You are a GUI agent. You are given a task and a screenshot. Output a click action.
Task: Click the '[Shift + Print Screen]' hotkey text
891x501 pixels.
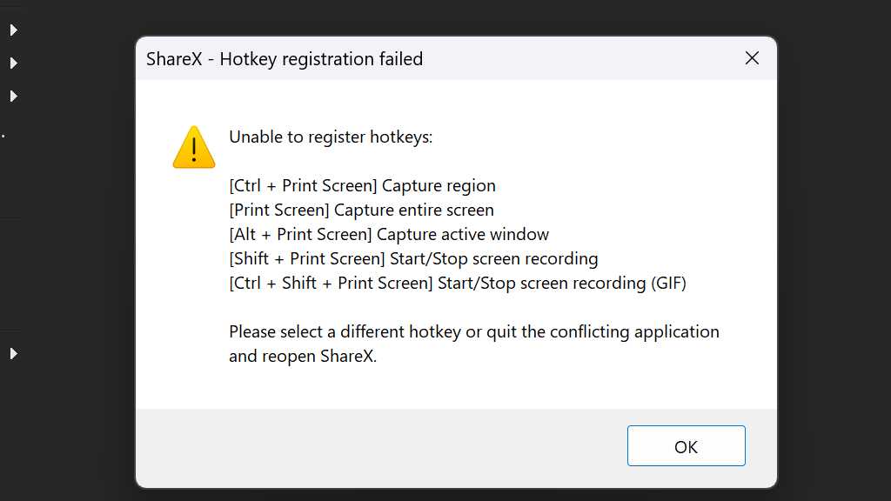(x=306, y=258)
